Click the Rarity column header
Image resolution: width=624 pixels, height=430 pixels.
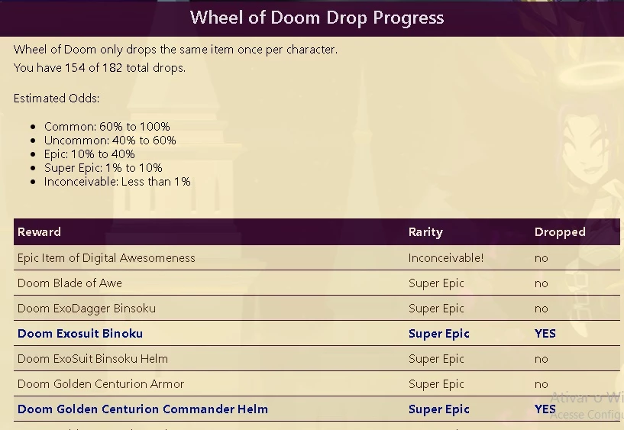(425, 232)
